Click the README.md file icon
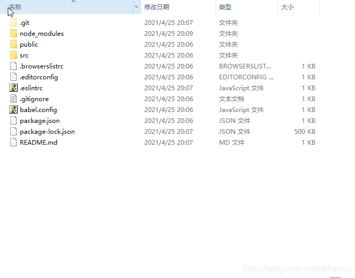This screenshot has width=355, height=278. point(13,142)
